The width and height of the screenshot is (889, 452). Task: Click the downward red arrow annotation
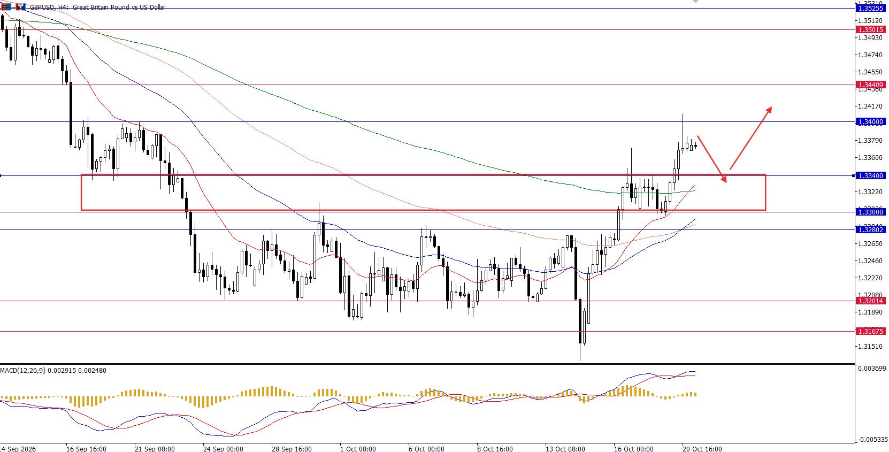tap(712, 159)
